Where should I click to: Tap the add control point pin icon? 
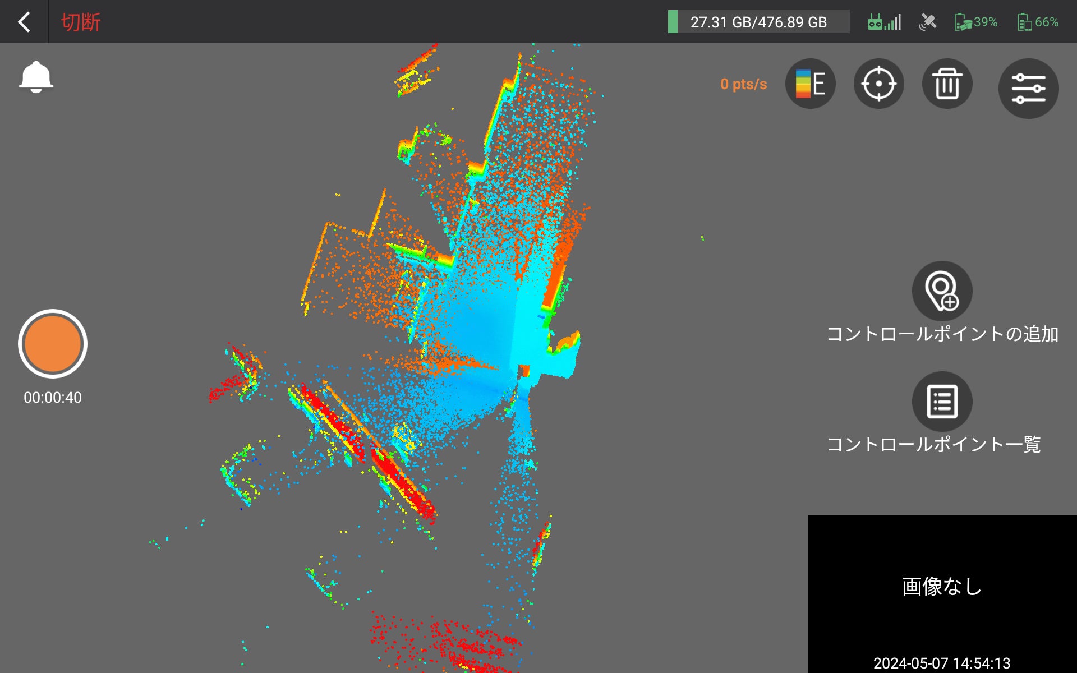(942, 291)
